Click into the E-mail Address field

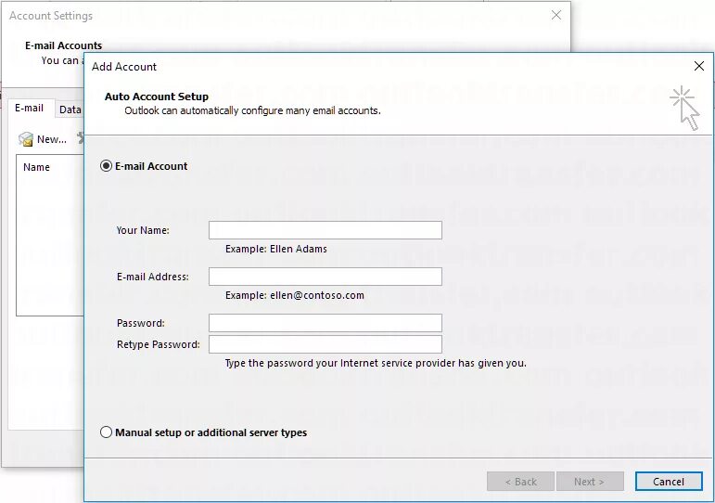click(325, 277)
